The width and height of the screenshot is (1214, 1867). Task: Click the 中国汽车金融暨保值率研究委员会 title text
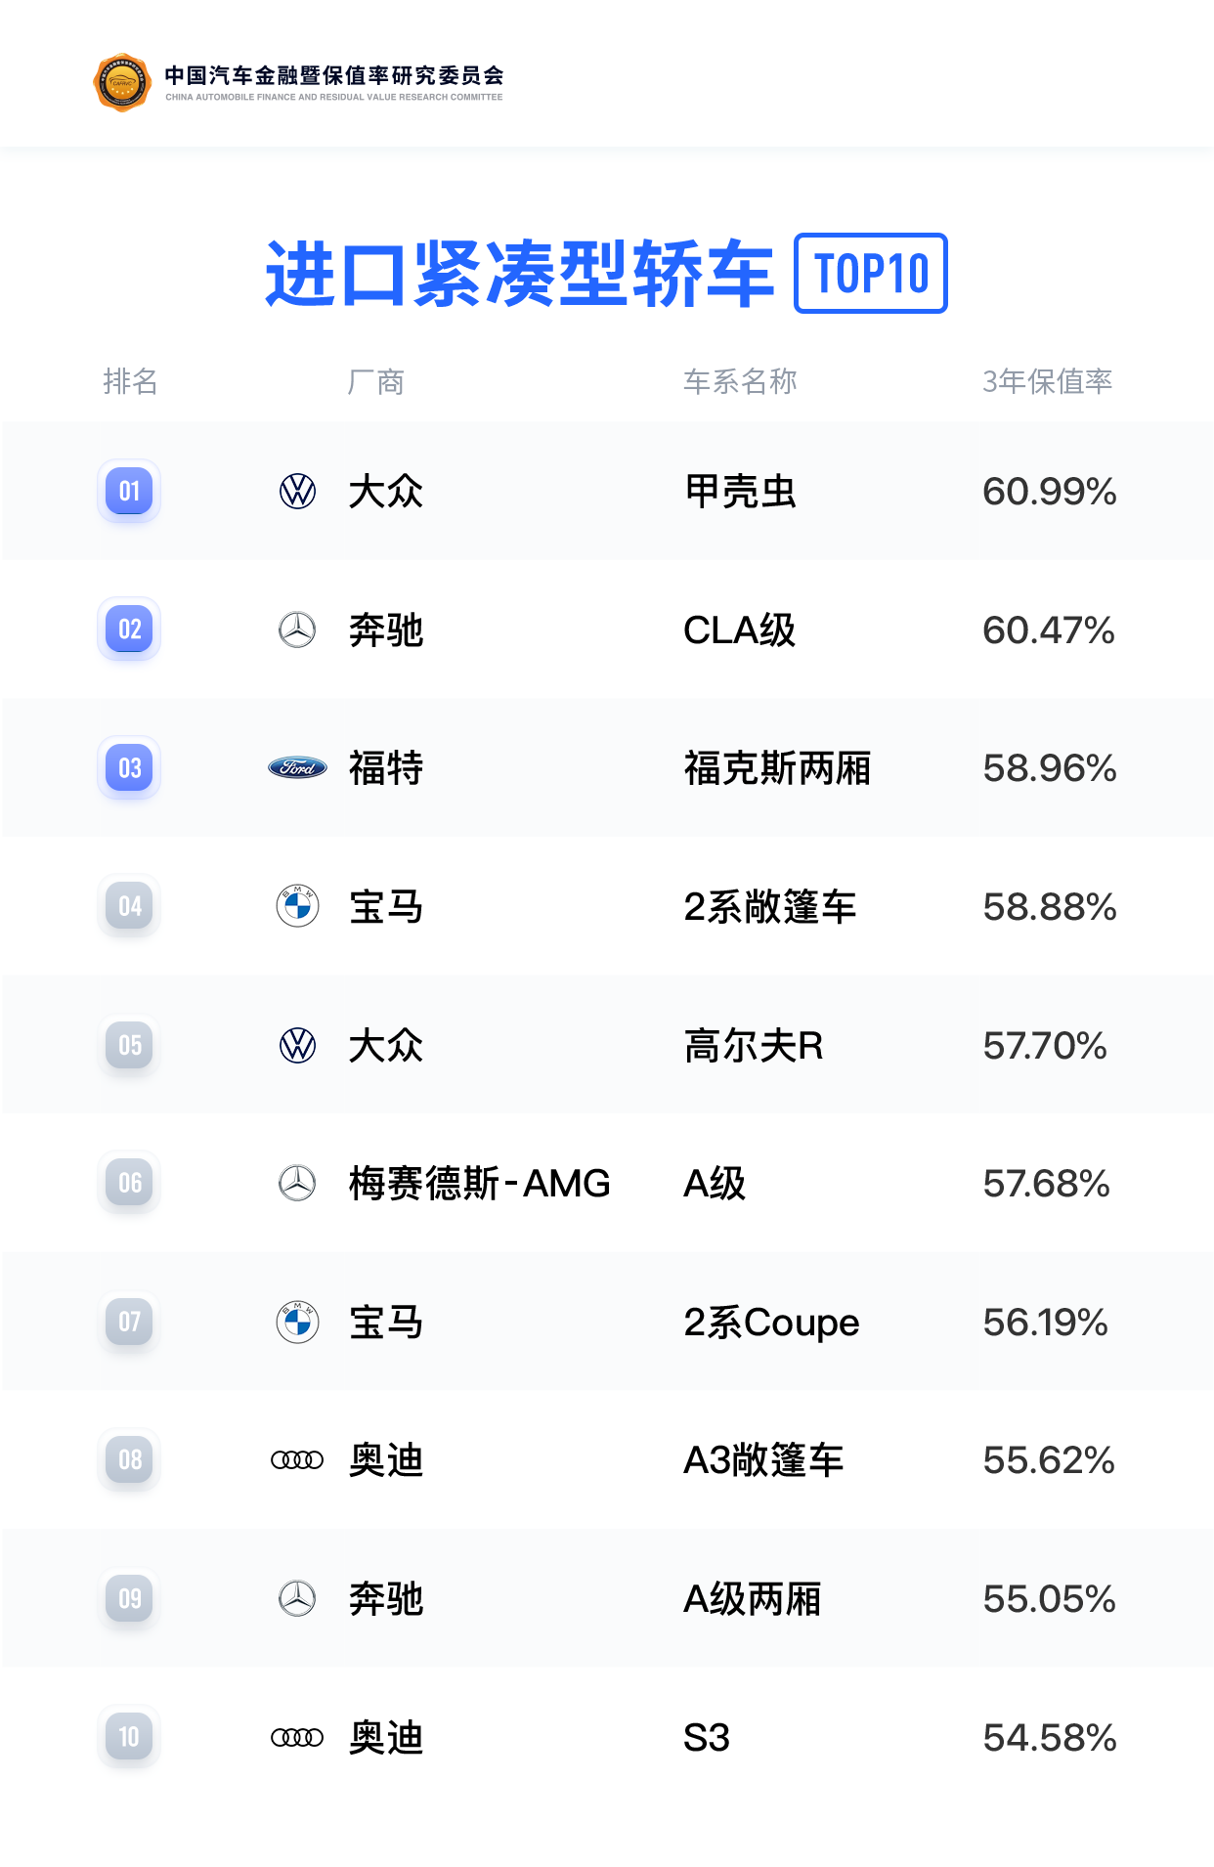point(334,74)
